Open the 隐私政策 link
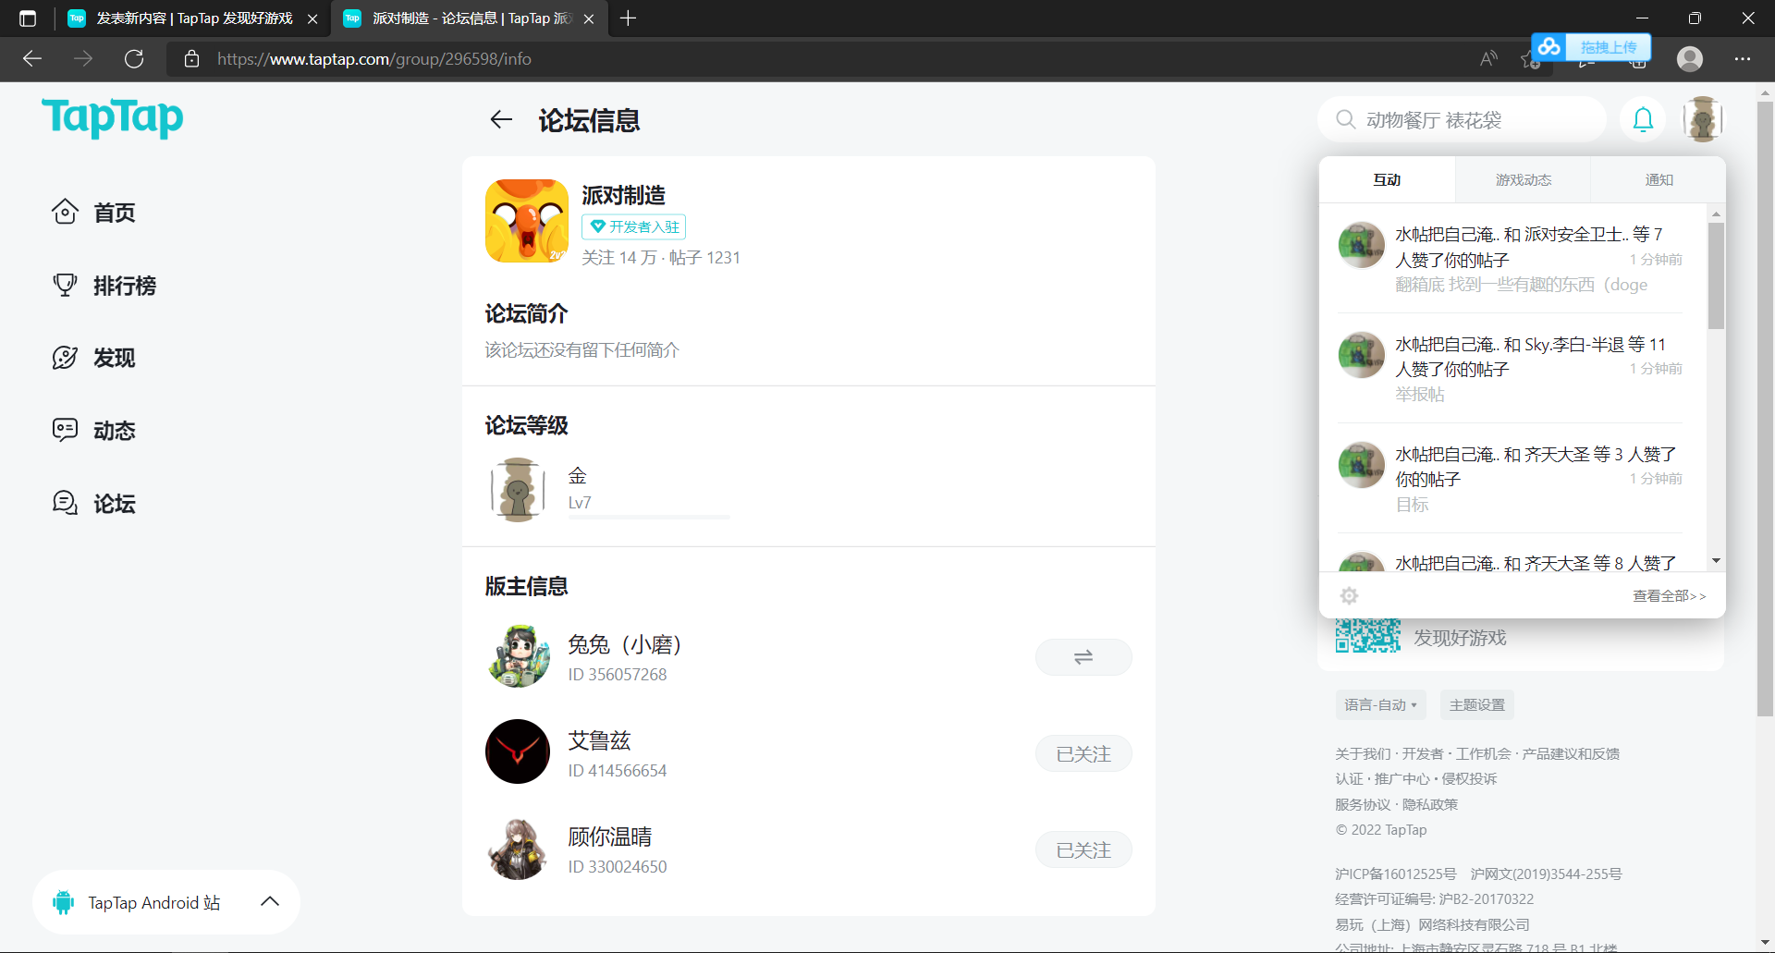The height and width of the screenshot is (953, 1775). 1430,804
